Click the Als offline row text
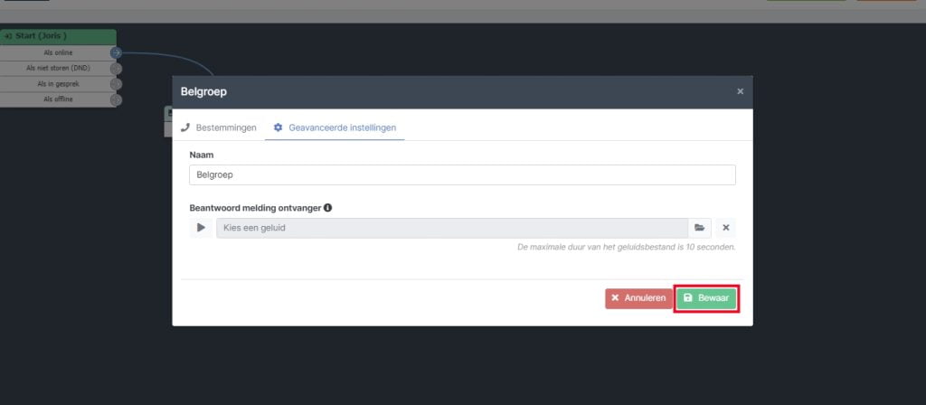This screenshot has width=926, height=405. [x=58, y=99]
